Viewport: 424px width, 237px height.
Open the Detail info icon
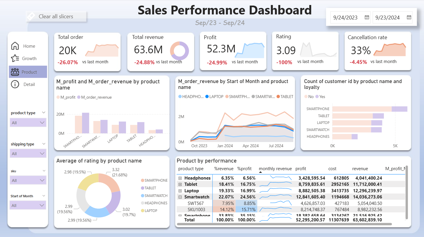click(15, 84)
